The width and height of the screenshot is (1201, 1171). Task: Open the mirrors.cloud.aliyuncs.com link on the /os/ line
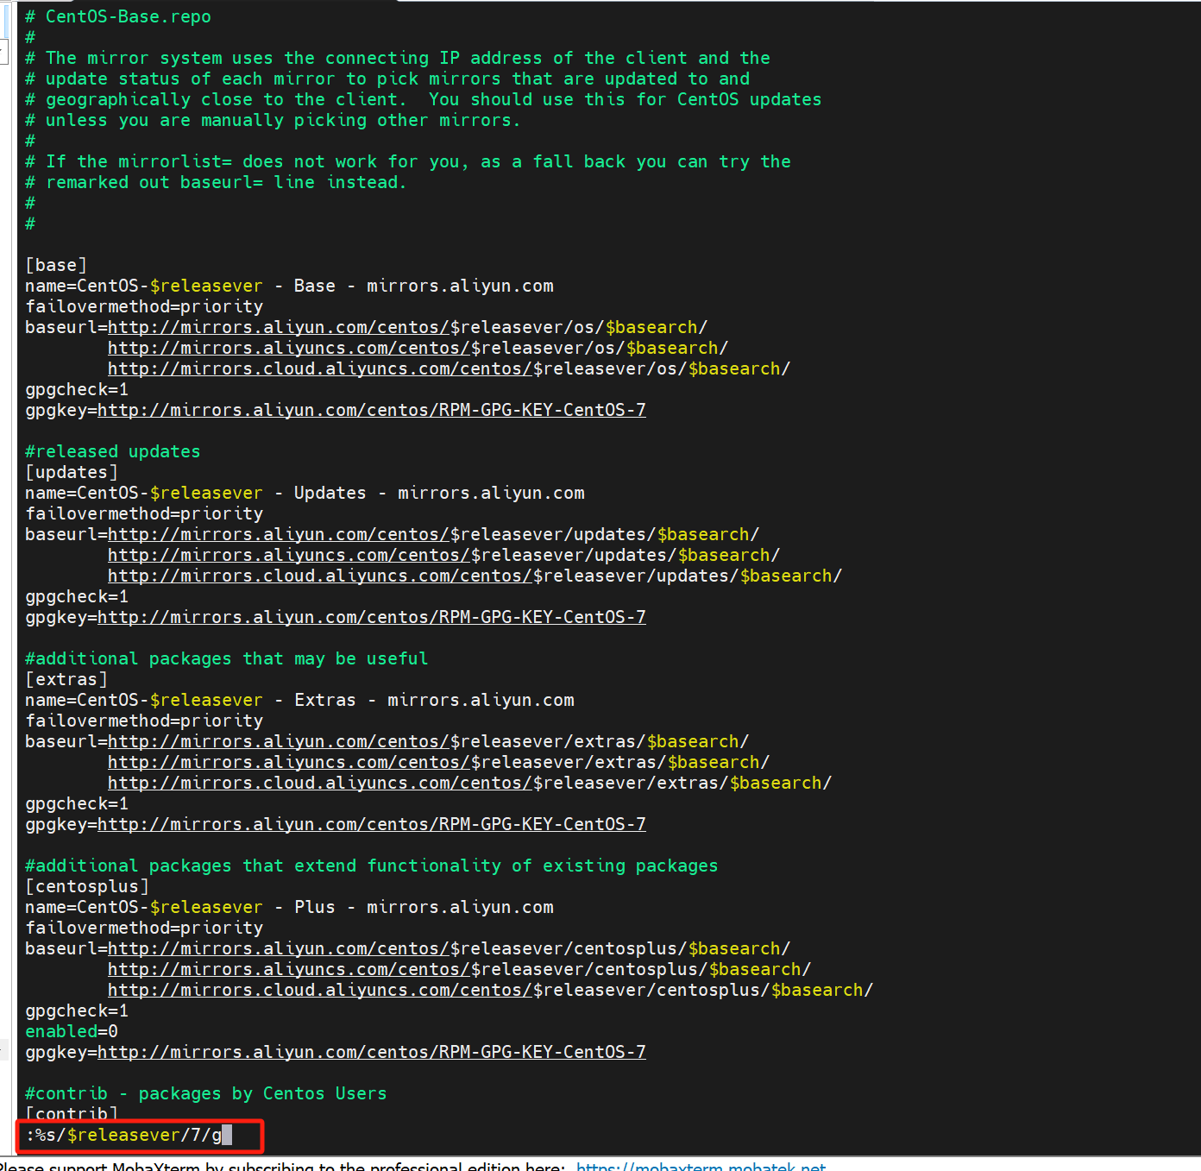320,368
